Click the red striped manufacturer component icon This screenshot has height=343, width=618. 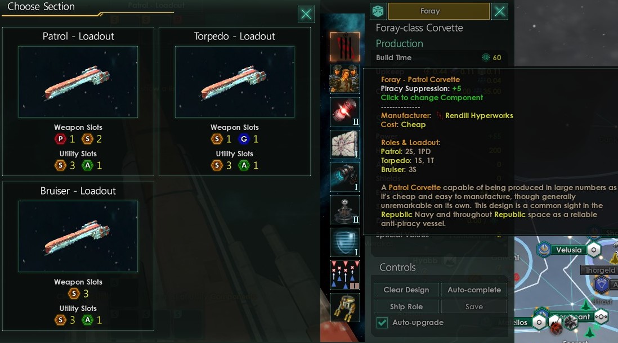click(345, 47)
